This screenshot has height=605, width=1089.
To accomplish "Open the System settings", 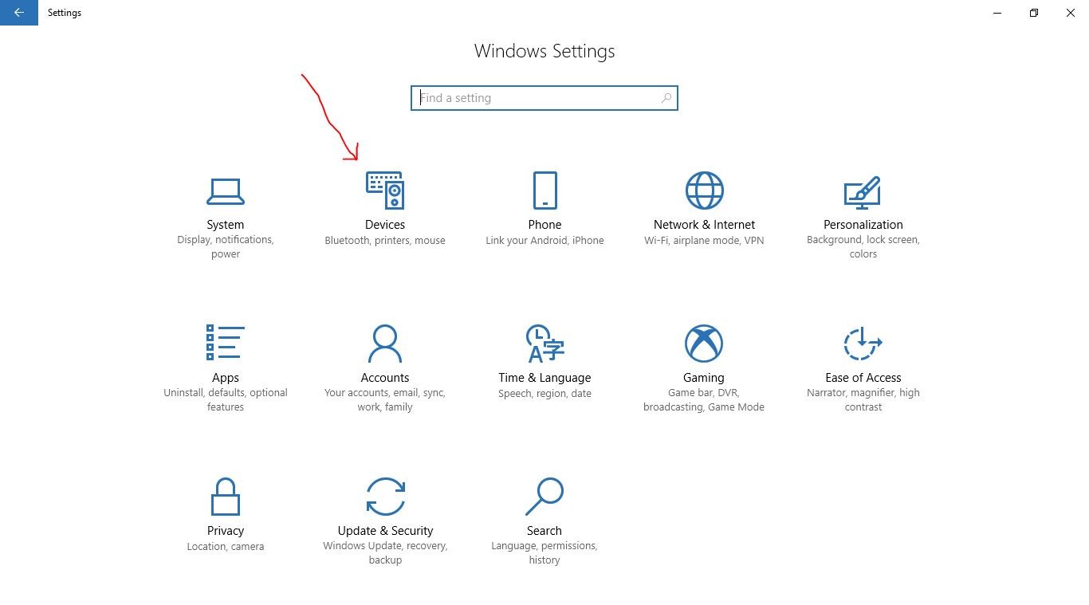I will [x=226, y=207].
